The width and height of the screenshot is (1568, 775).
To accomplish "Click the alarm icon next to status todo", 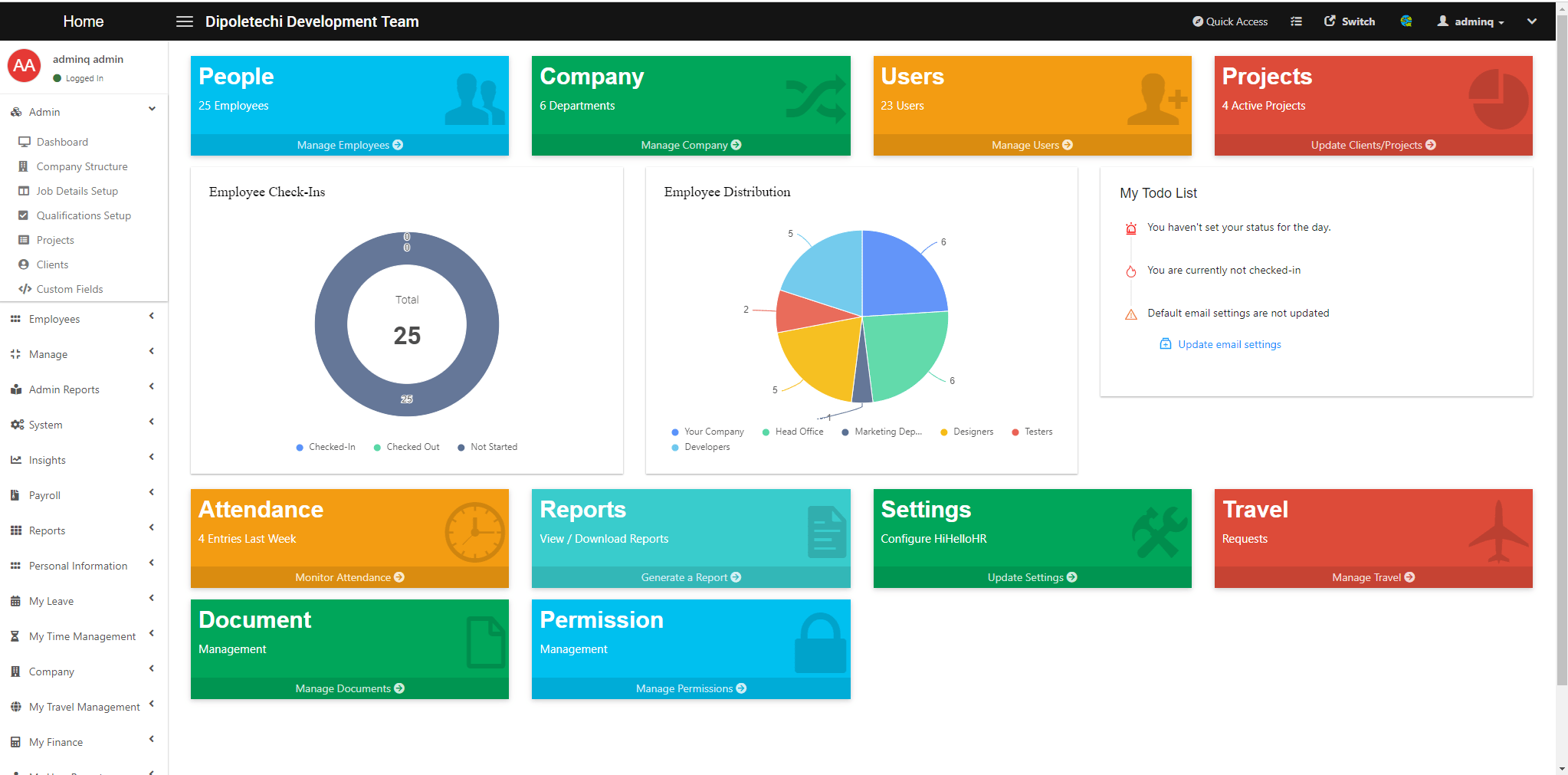I will tap(1130, 228).
